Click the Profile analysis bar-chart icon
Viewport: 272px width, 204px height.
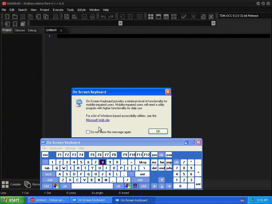pyautogui.click(x=203, y=17)
